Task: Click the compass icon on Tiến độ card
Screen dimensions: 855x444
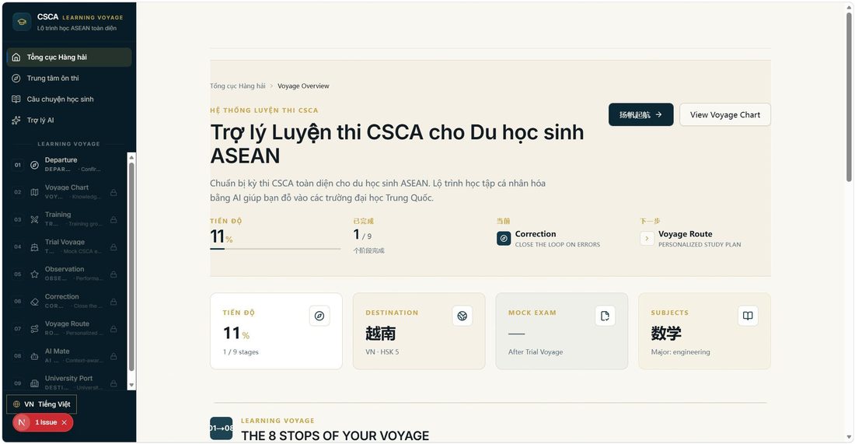Action: click(x=319, y=316)
